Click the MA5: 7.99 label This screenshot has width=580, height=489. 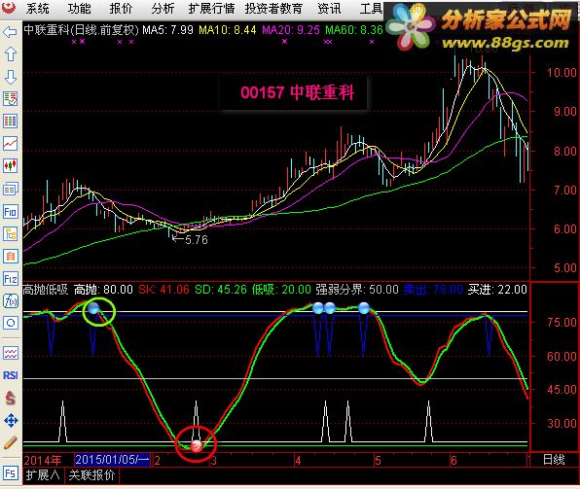(x=167, y=29)
